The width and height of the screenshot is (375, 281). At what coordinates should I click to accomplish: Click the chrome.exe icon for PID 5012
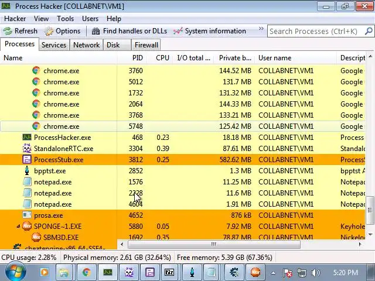point(36,82)
